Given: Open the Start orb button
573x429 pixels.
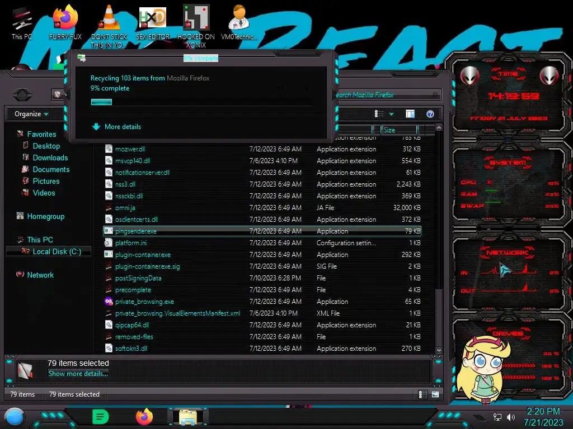Looking at the screenshot, I should pyautogui.click(x=14, y=417).
